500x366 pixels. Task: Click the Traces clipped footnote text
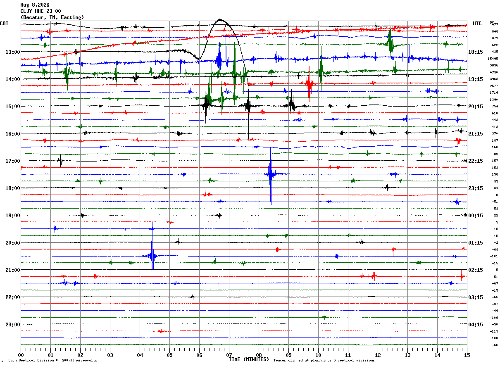[324, 361]
